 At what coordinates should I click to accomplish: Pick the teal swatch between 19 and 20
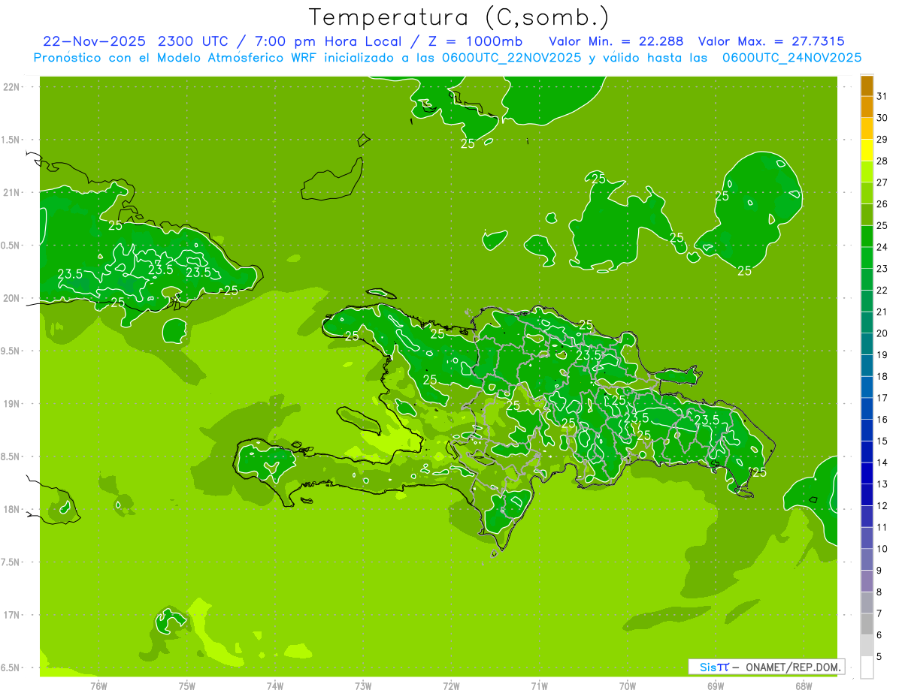867,345
